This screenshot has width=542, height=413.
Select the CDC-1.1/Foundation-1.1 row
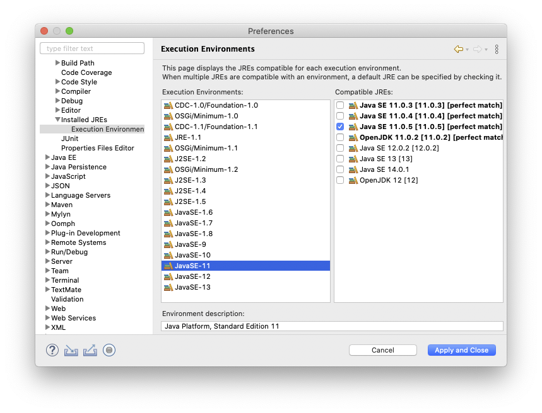tap(245, 127)
